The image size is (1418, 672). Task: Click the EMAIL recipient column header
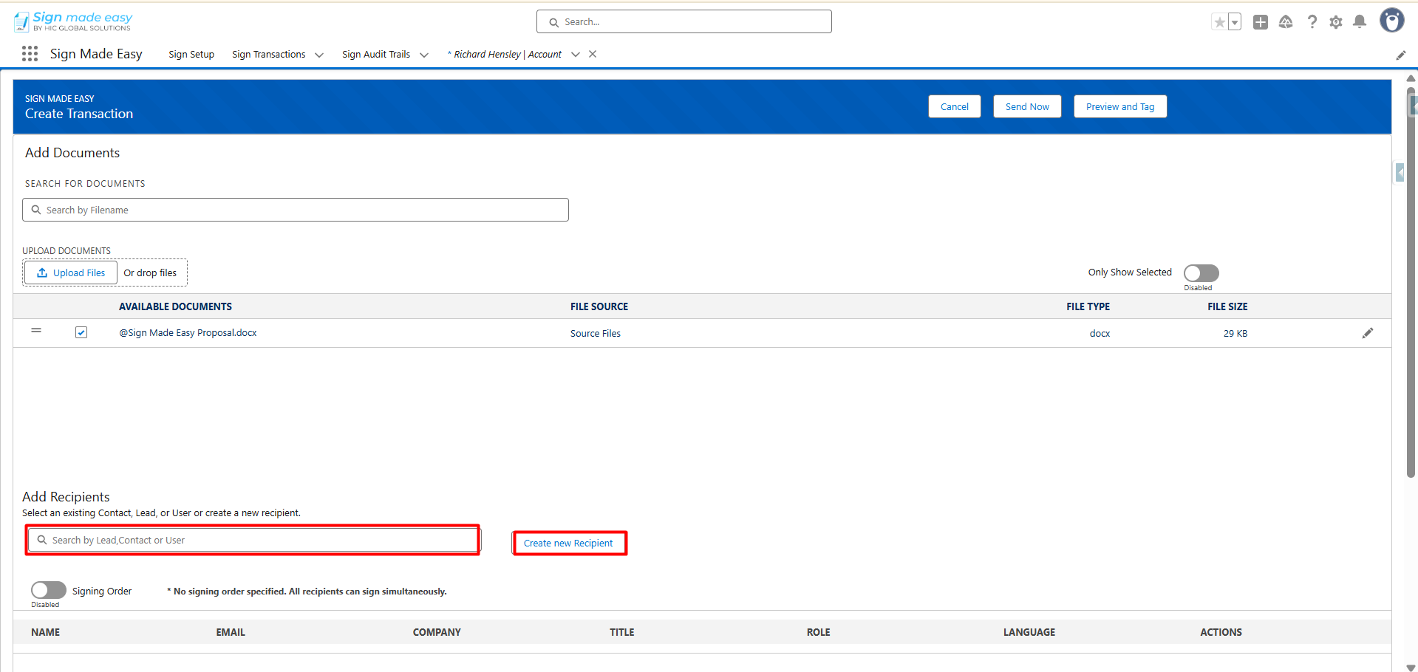(231, 632)
